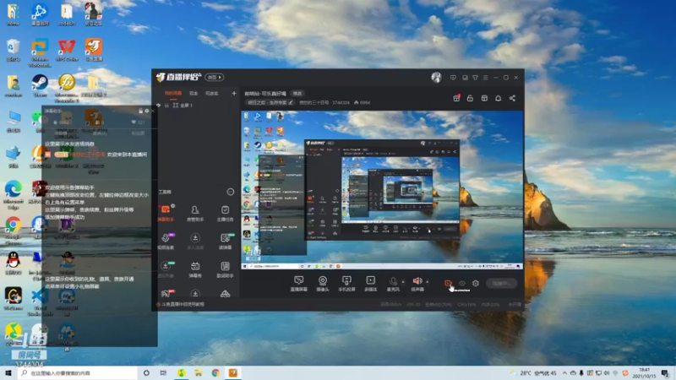This screenshot has width=676, height=380.
Task: Click the taskbar search box
Action: tap(78, 372)
